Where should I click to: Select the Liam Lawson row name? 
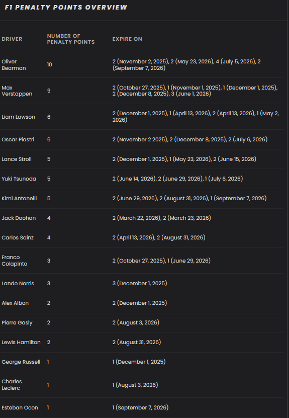coord(19,117)
